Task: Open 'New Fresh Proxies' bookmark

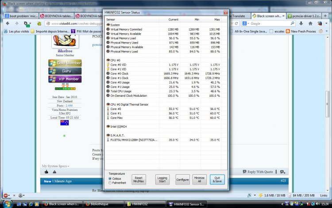Action: pos(301,31)
